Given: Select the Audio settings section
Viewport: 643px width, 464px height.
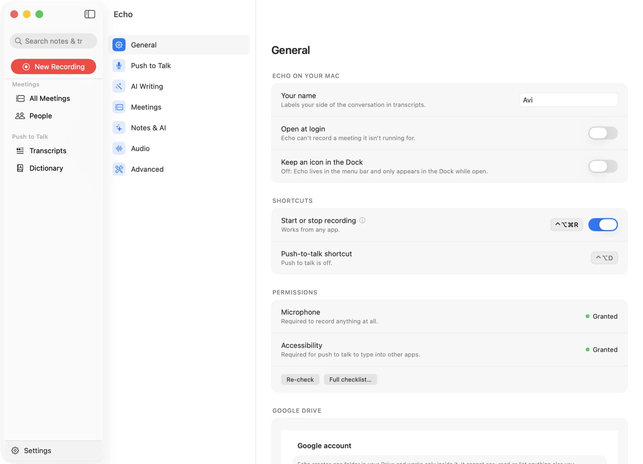Looking at the screenshot, I should click(x=179, y=148).
